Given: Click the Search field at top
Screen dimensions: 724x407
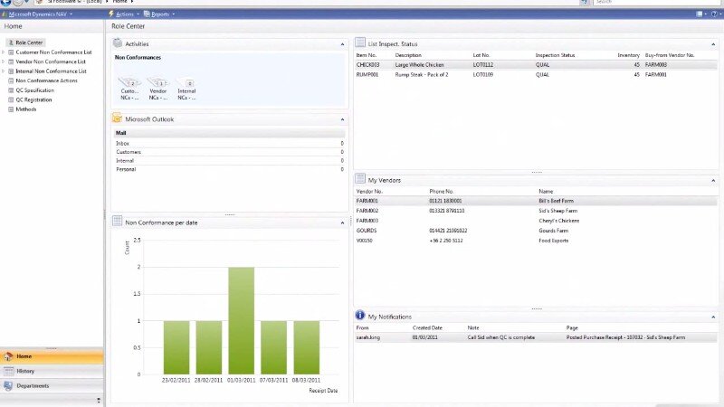Looking at the screenshot, I should 652,3.
